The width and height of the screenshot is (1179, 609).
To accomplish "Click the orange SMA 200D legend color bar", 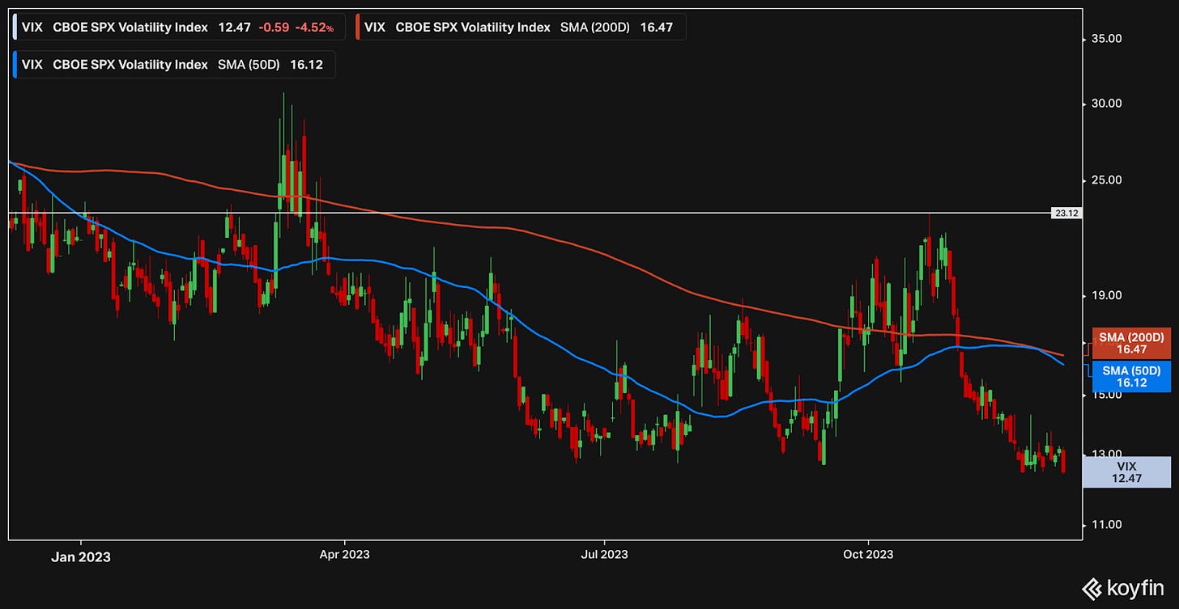I will pos(357,27).
